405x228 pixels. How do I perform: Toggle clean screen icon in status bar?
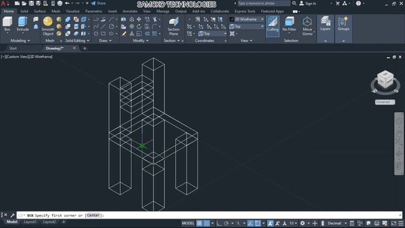click(x=394, y=223)
